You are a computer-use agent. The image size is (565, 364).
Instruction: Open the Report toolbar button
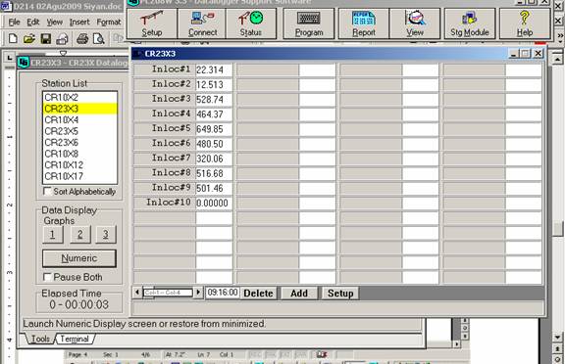click(364, 23)
